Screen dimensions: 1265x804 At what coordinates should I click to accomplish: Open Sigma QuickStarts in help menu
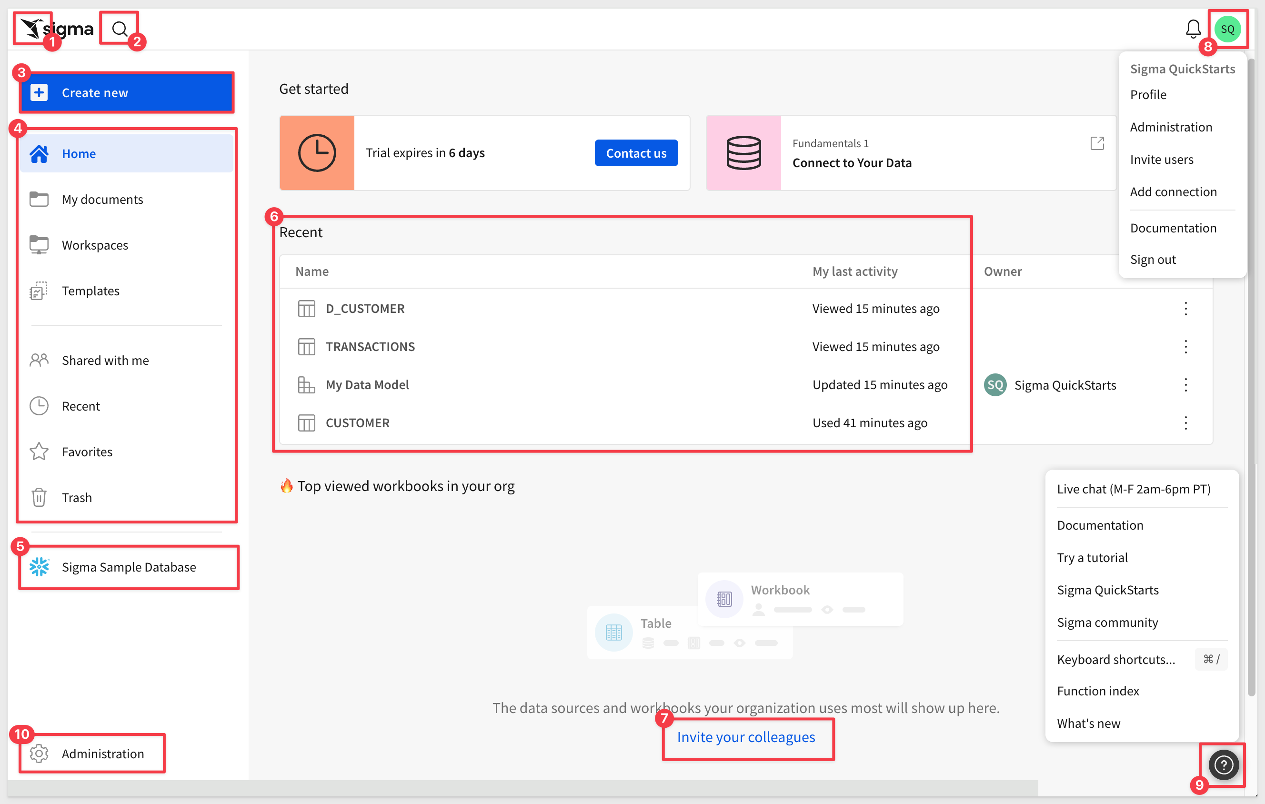pos(1107,590)
